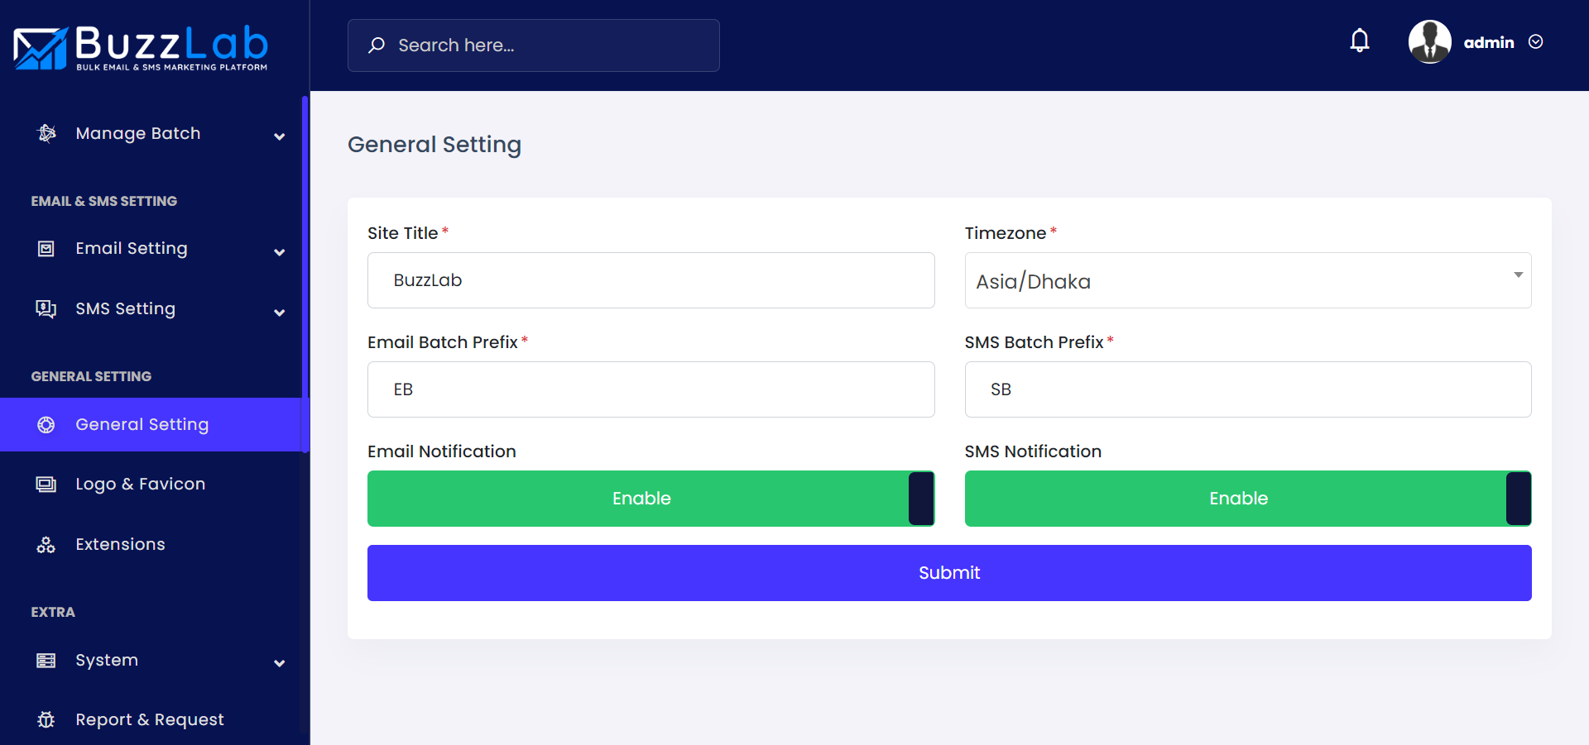Select General Setting in the sidebar

[142, 425]
